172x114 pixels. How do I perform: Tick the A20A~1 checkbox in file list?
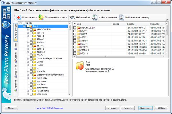pyautogui.click(x=75, y=37)
